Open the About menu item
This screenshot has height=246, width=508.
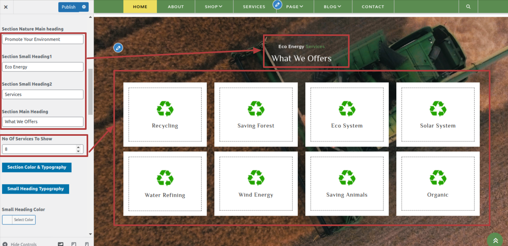(x=176, y=7)
